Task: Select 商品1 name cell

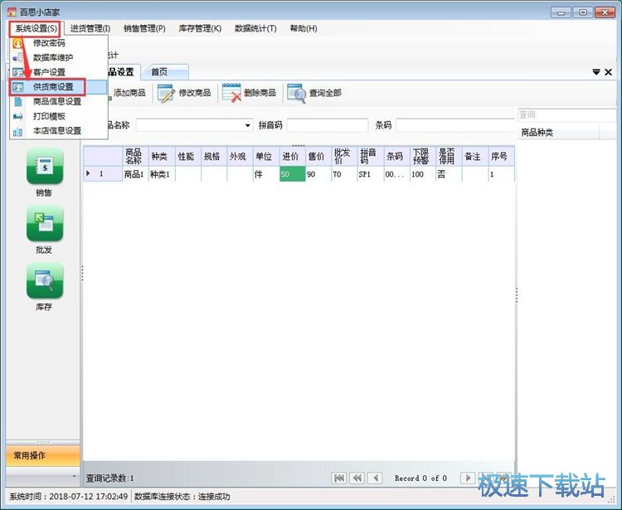Action: [x=135, y=174]
